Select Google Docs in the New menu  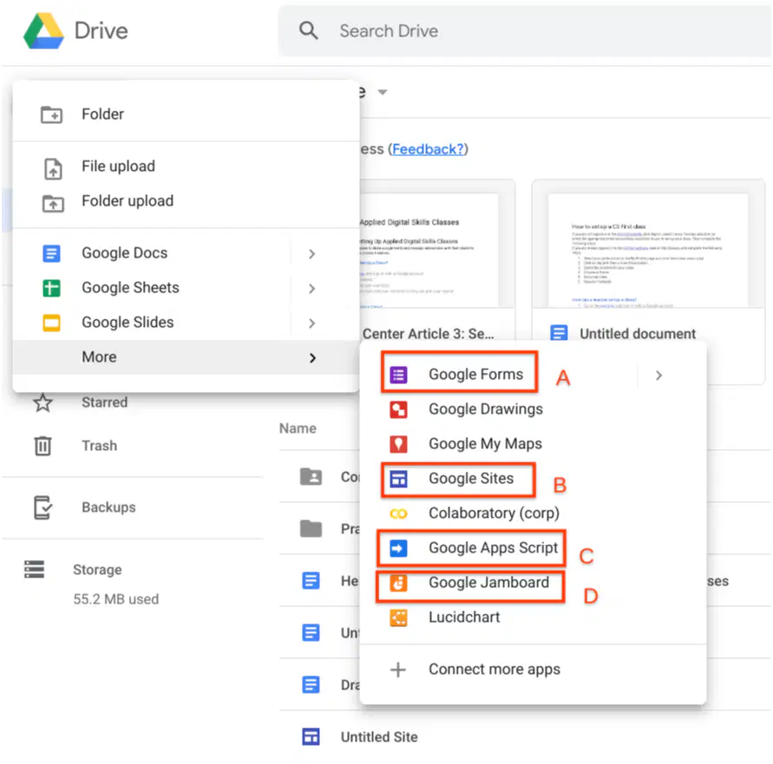click(186, 253)
